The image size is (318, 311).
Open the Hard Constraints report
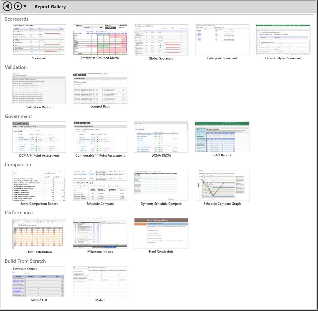[x=161, y=234]
